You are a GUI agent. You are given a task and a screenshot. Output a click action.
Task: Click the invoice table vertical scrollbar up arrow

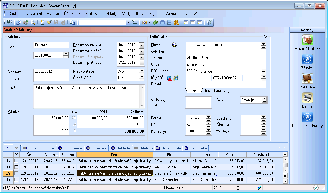pyautogui.click(x=285, y=160)
